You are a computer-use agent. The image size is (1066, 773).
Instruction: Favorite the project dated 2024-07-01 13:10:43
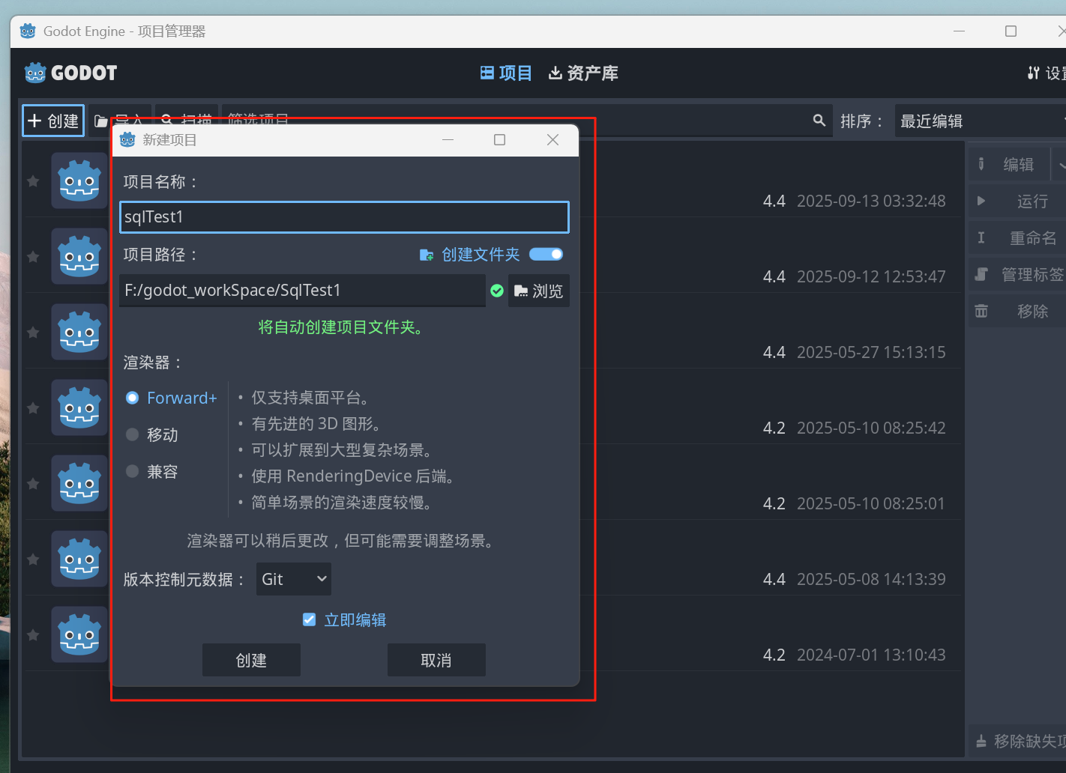point(33,635)
